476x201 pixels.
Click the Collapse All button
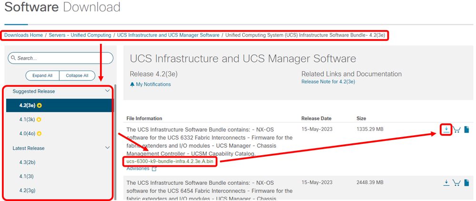(77, 76)
